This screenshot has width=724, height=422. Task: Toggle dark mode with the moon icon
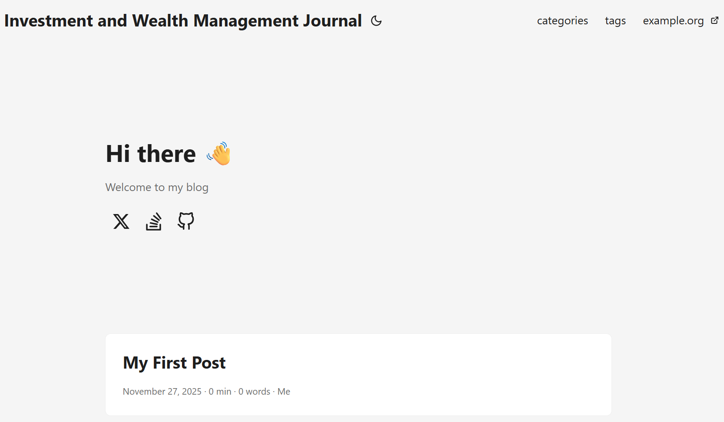click(376, 21)
